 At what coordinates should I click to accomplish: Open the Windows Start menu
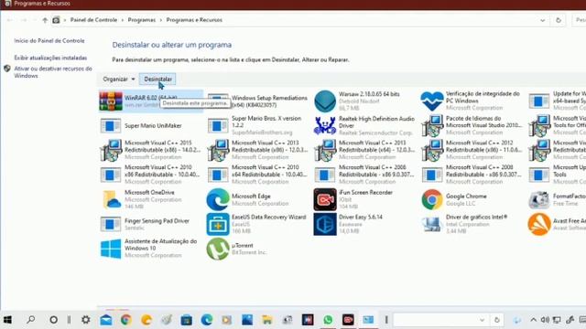click(x=8, y=320)
